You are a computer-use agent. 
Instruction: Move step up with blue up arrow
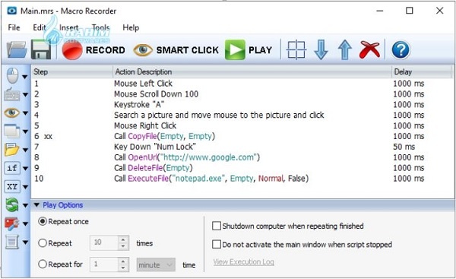(x=344, y=50)
